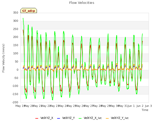Toggle VelXYZ_X_ivc legend entry
The width and height of the screenshot is (164, 123).
(x=90, y=118)
